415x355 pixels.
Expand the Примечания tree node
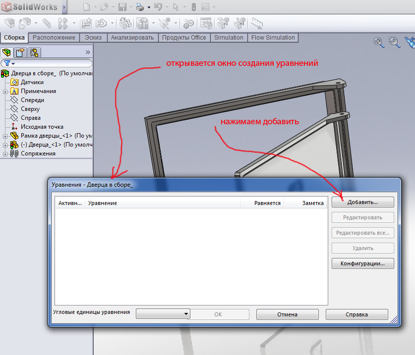[5, 91]
